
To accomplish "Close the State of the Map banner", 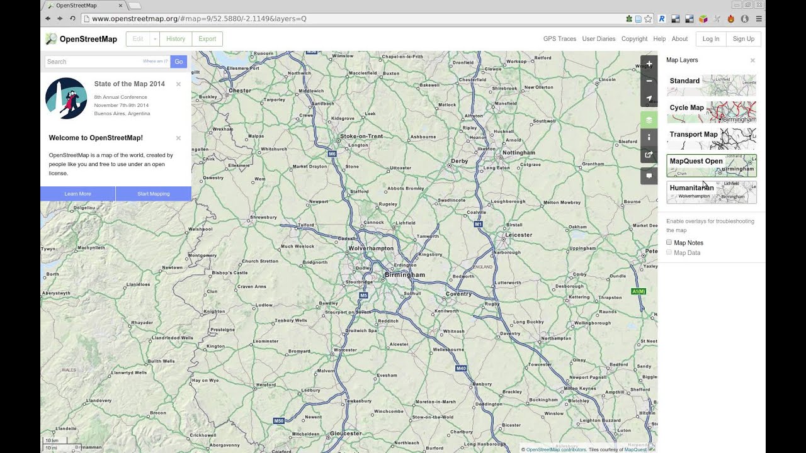I will (x=178, y=84).
